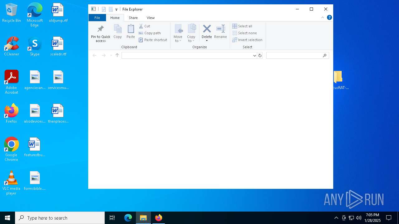Open Microsoft Edge from the taskbar
399x224 pixels.
128,218
